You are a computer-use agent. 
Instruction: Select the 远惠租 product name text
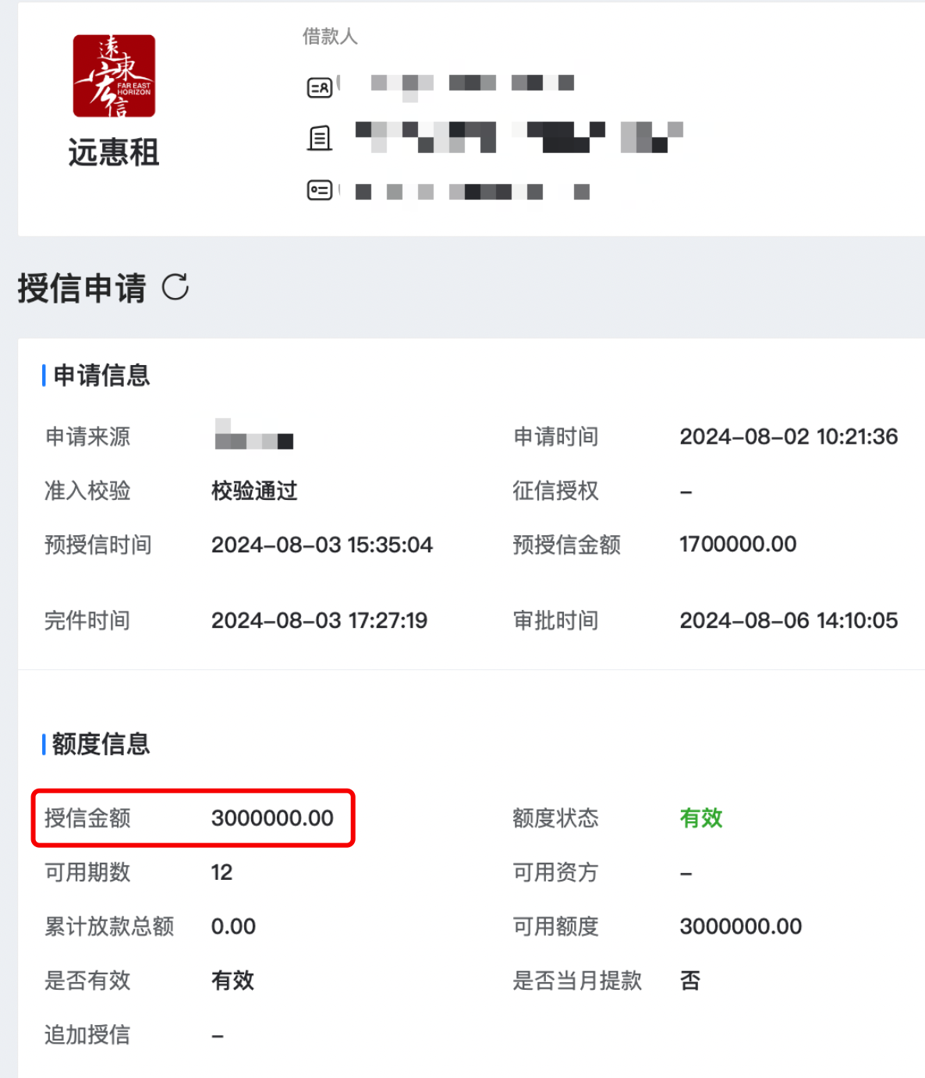(x=114, y=152)
